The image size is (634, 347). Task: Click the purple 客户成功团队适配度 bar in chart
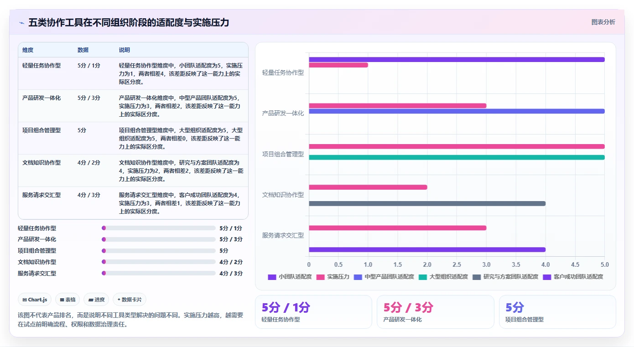pos(427,249)
